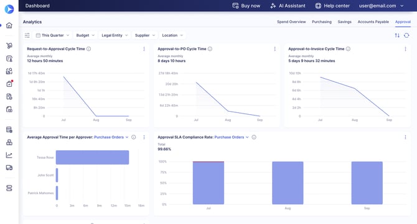Click the 12 hours 50 minutes value
417x224 pixels.
click(45, 61)
